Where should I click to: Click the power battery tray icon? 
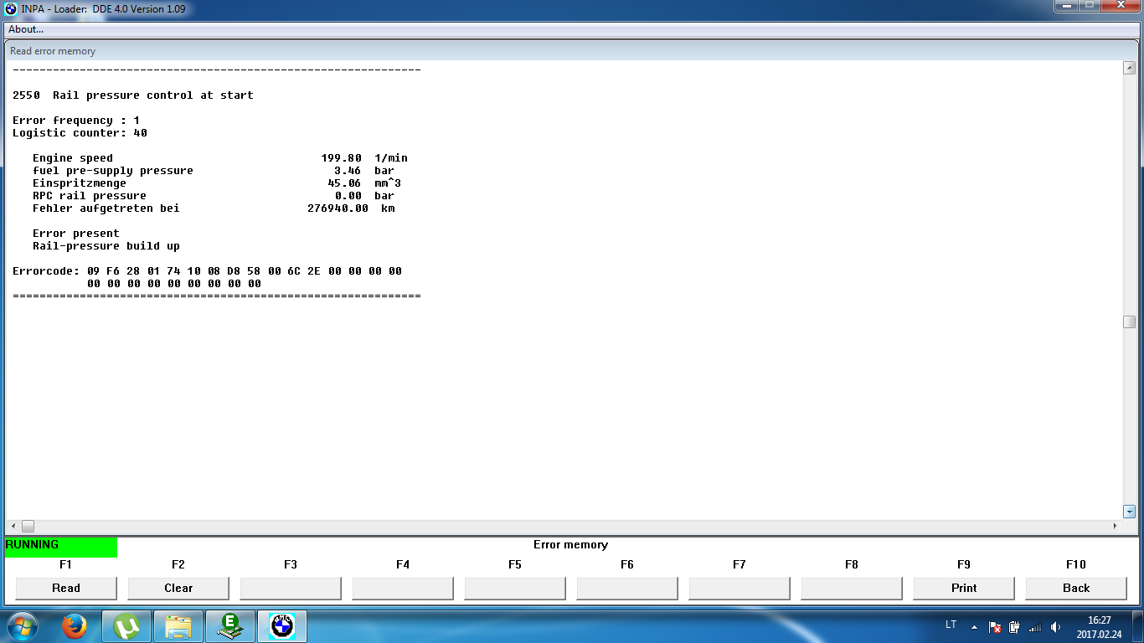[x=1015, y=627]
